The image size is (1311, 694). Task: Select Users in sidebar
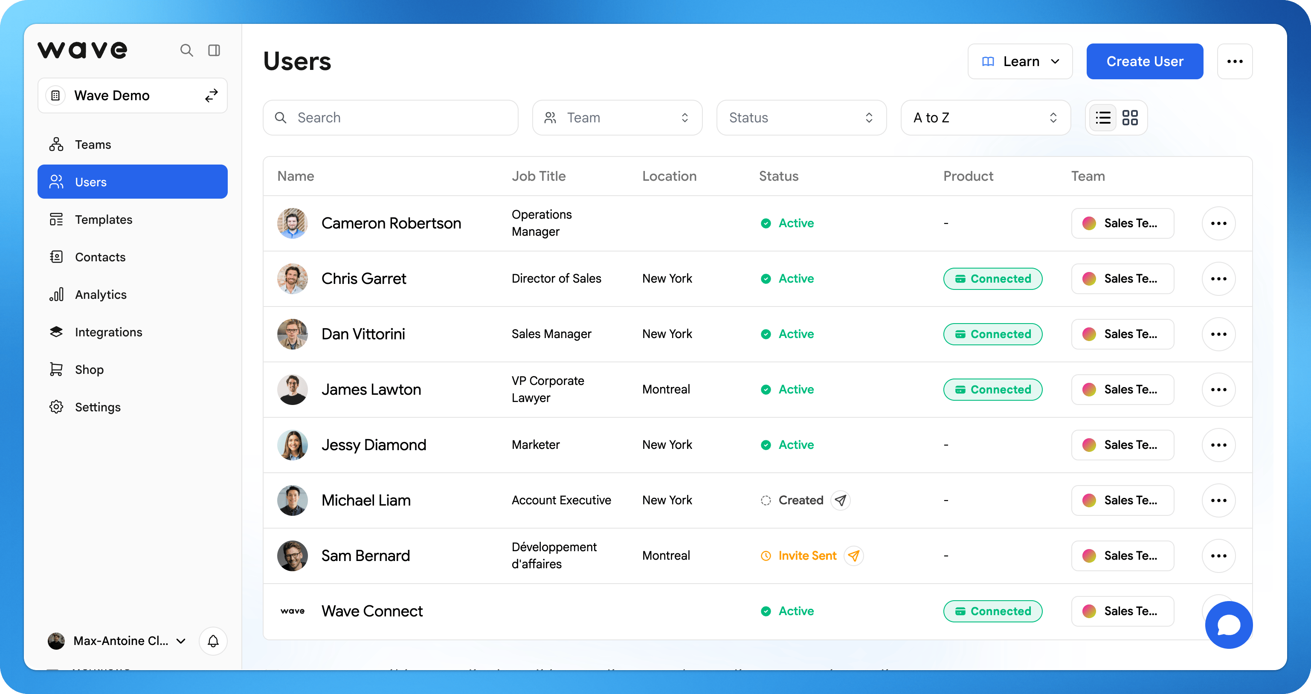coord(132,182)
